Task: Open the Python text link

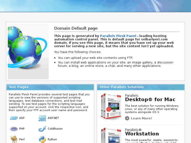Action: [x=52, y=140]
